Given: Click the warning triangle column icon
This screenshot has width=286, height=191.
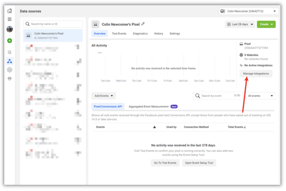Looking at the screenshot, I should pos(154,127).
